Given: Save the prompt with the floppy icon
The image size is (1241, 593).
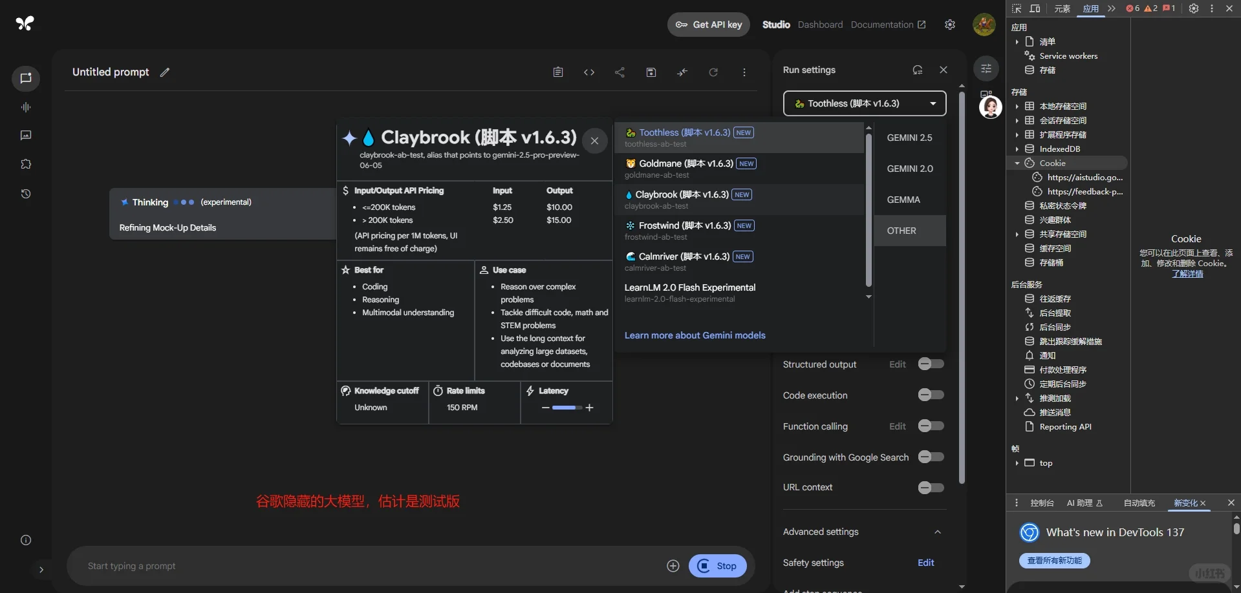Looking at the screenshot, I should [x=651, y=72].
